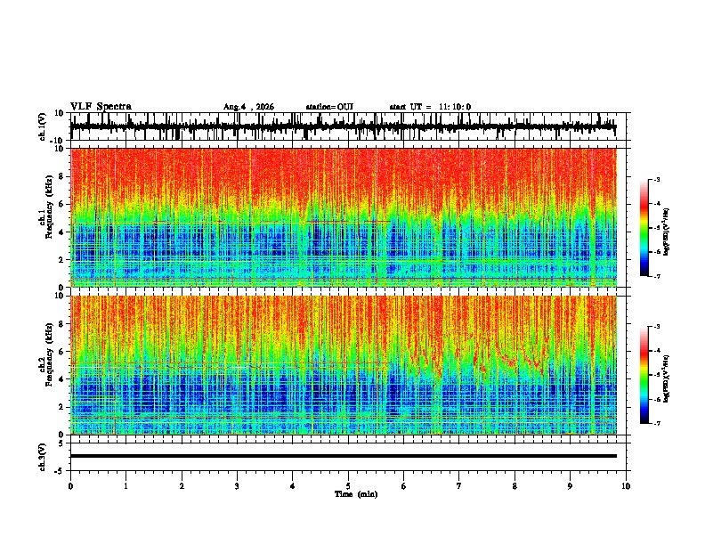Screen dimensions: 705x545
Task: Click the '-7' label on ch.1 color bar
Action: coord(656,276)
